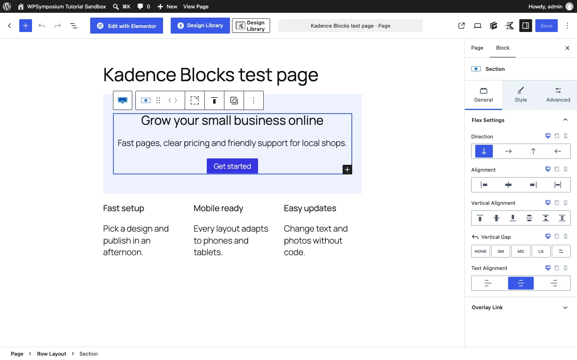
Task: Toggle the block inserter plus button
Action: (26, 26)
